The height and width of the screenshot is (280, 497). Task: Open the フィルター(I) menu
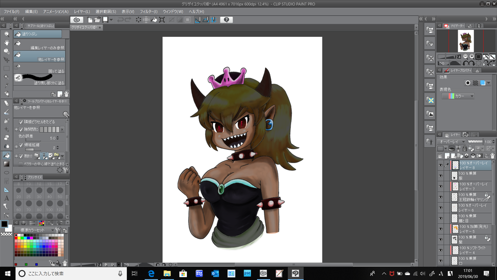coord(149,11)
